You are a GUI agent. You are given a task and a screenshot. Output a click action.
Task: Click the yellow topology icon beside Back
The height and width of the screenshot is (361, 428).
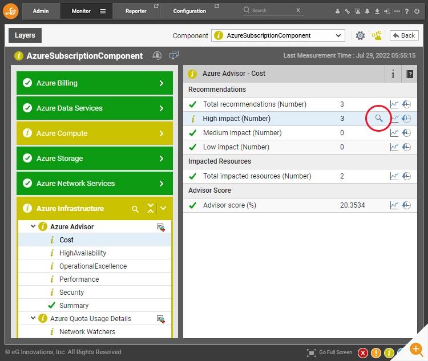point(377,35)
